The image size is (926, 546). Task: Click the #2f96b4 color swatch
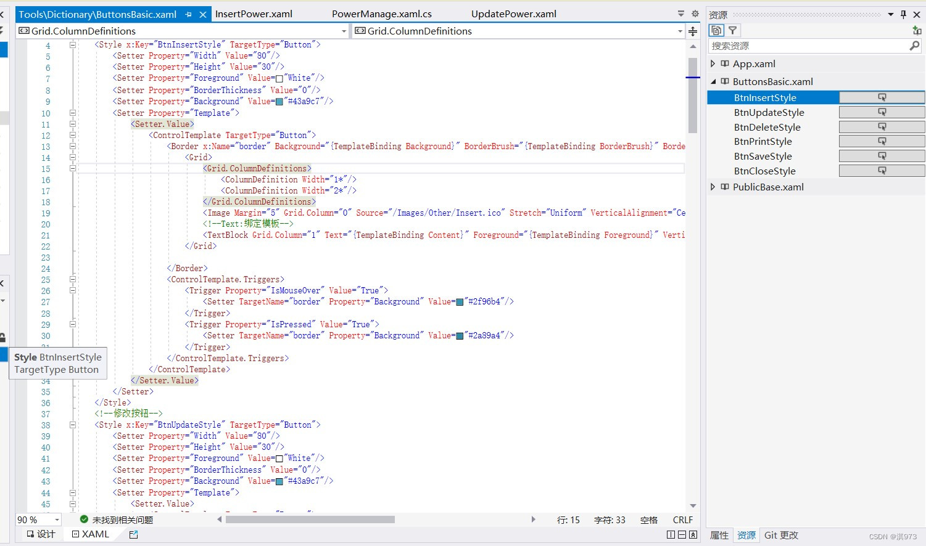[460, 302]
